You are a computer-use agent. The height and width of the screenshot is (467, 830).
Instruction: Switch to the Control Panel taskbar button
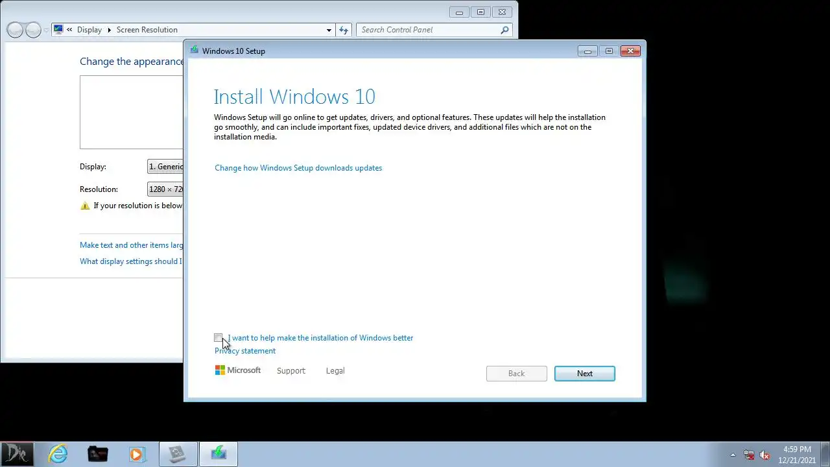coord(177,454)
